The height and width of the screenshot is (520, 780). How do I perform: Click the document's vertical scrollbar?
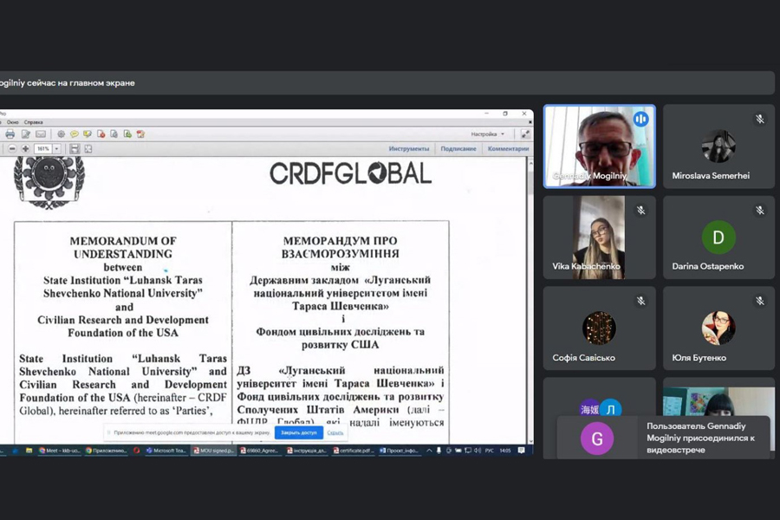530,295
